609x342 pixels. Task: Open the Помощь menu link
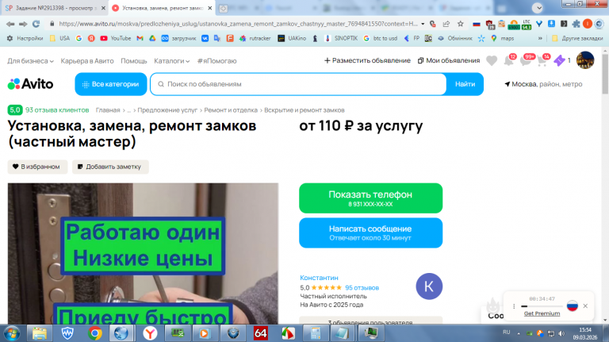coord(133,61)
